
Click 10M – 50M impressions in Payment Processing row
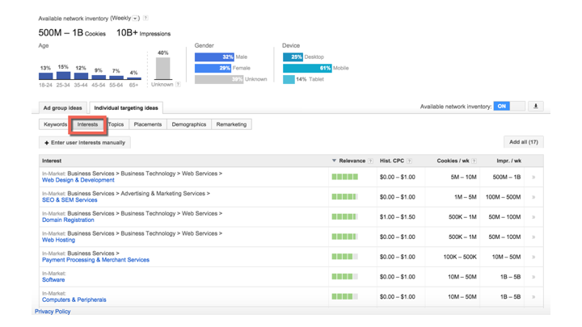pyautogui.click(x=506, y=257)
